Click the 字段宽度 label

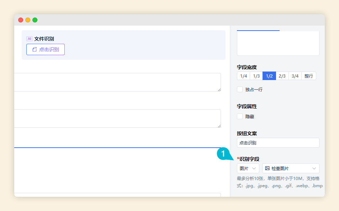247,67
